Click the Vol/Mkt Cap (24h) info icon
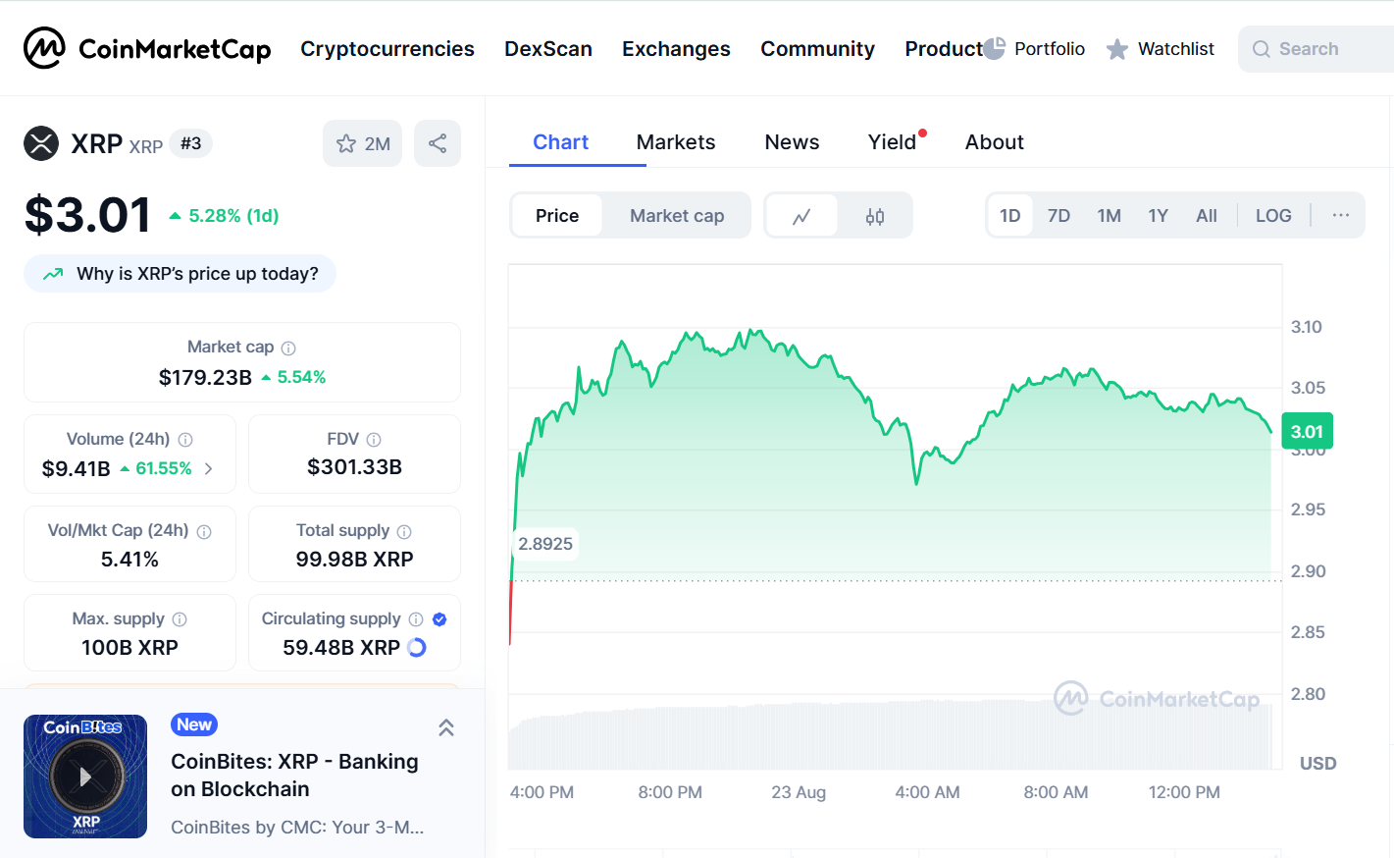 (204, 531)
